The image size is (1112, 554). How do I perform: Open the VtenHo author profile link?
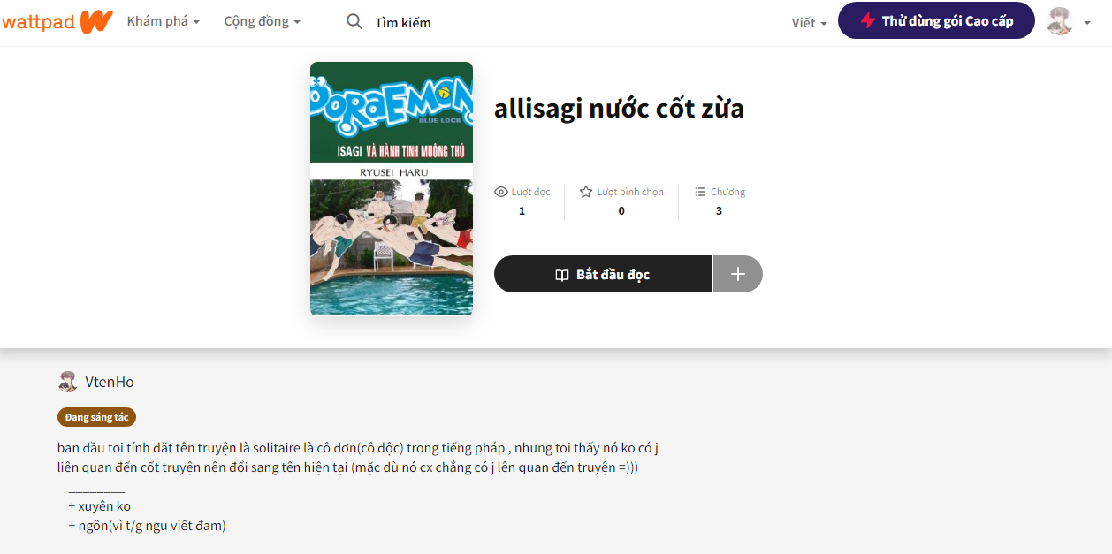point(110,382)
